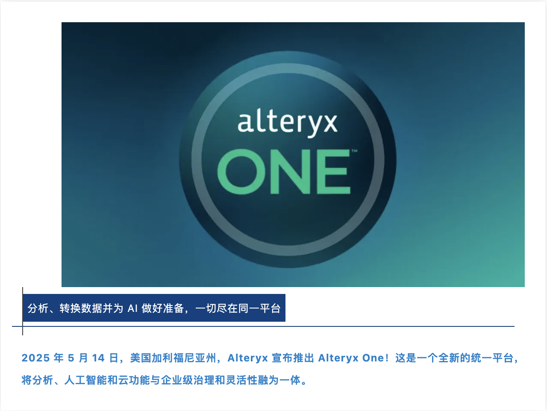Click the white "alteryx" wordmark in the logo

pyautogui.click(x=287, y=123)
